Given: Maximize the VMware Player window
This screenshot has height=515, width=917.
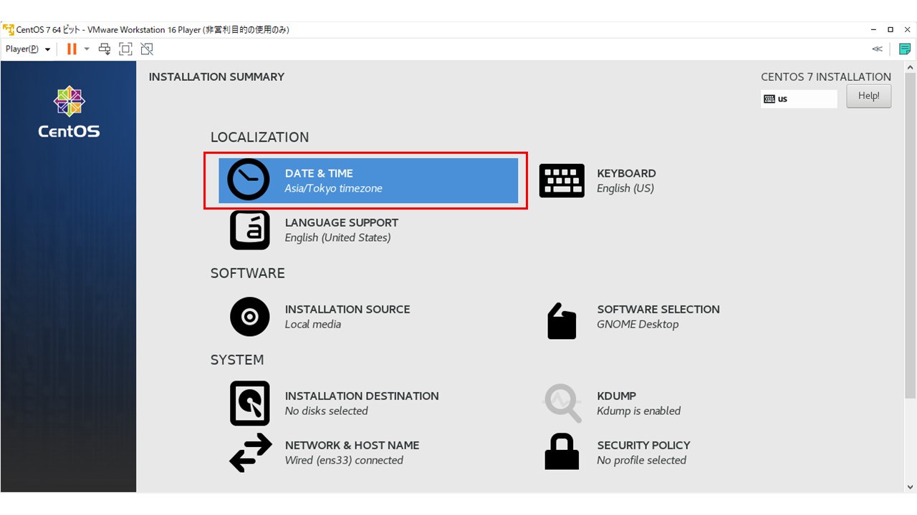Looking at the screenshot, I should tap(890, 29).
